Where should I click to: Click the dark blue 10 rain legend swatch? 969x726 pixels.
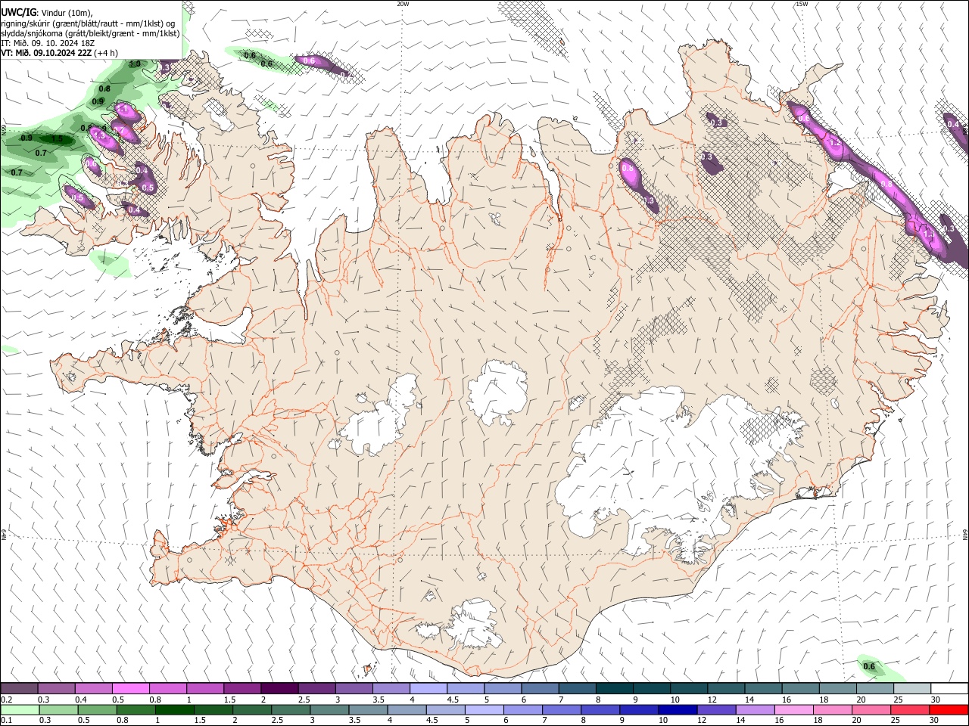pyautogui.click(x=677, y=709)
